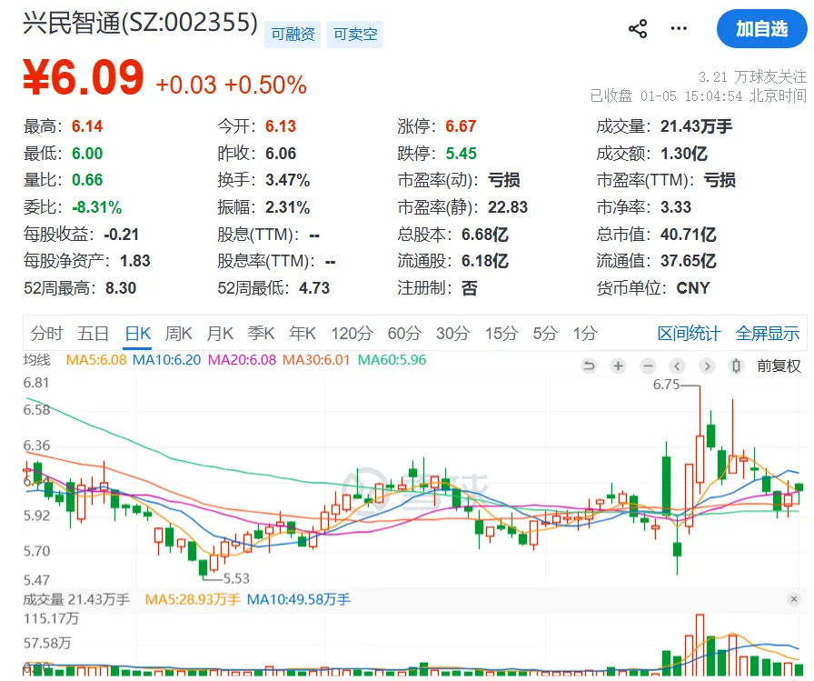This screenshot has height=681, width=814.
Task: Click MA20:6.08 moving average label
Action: pos(242,359)
